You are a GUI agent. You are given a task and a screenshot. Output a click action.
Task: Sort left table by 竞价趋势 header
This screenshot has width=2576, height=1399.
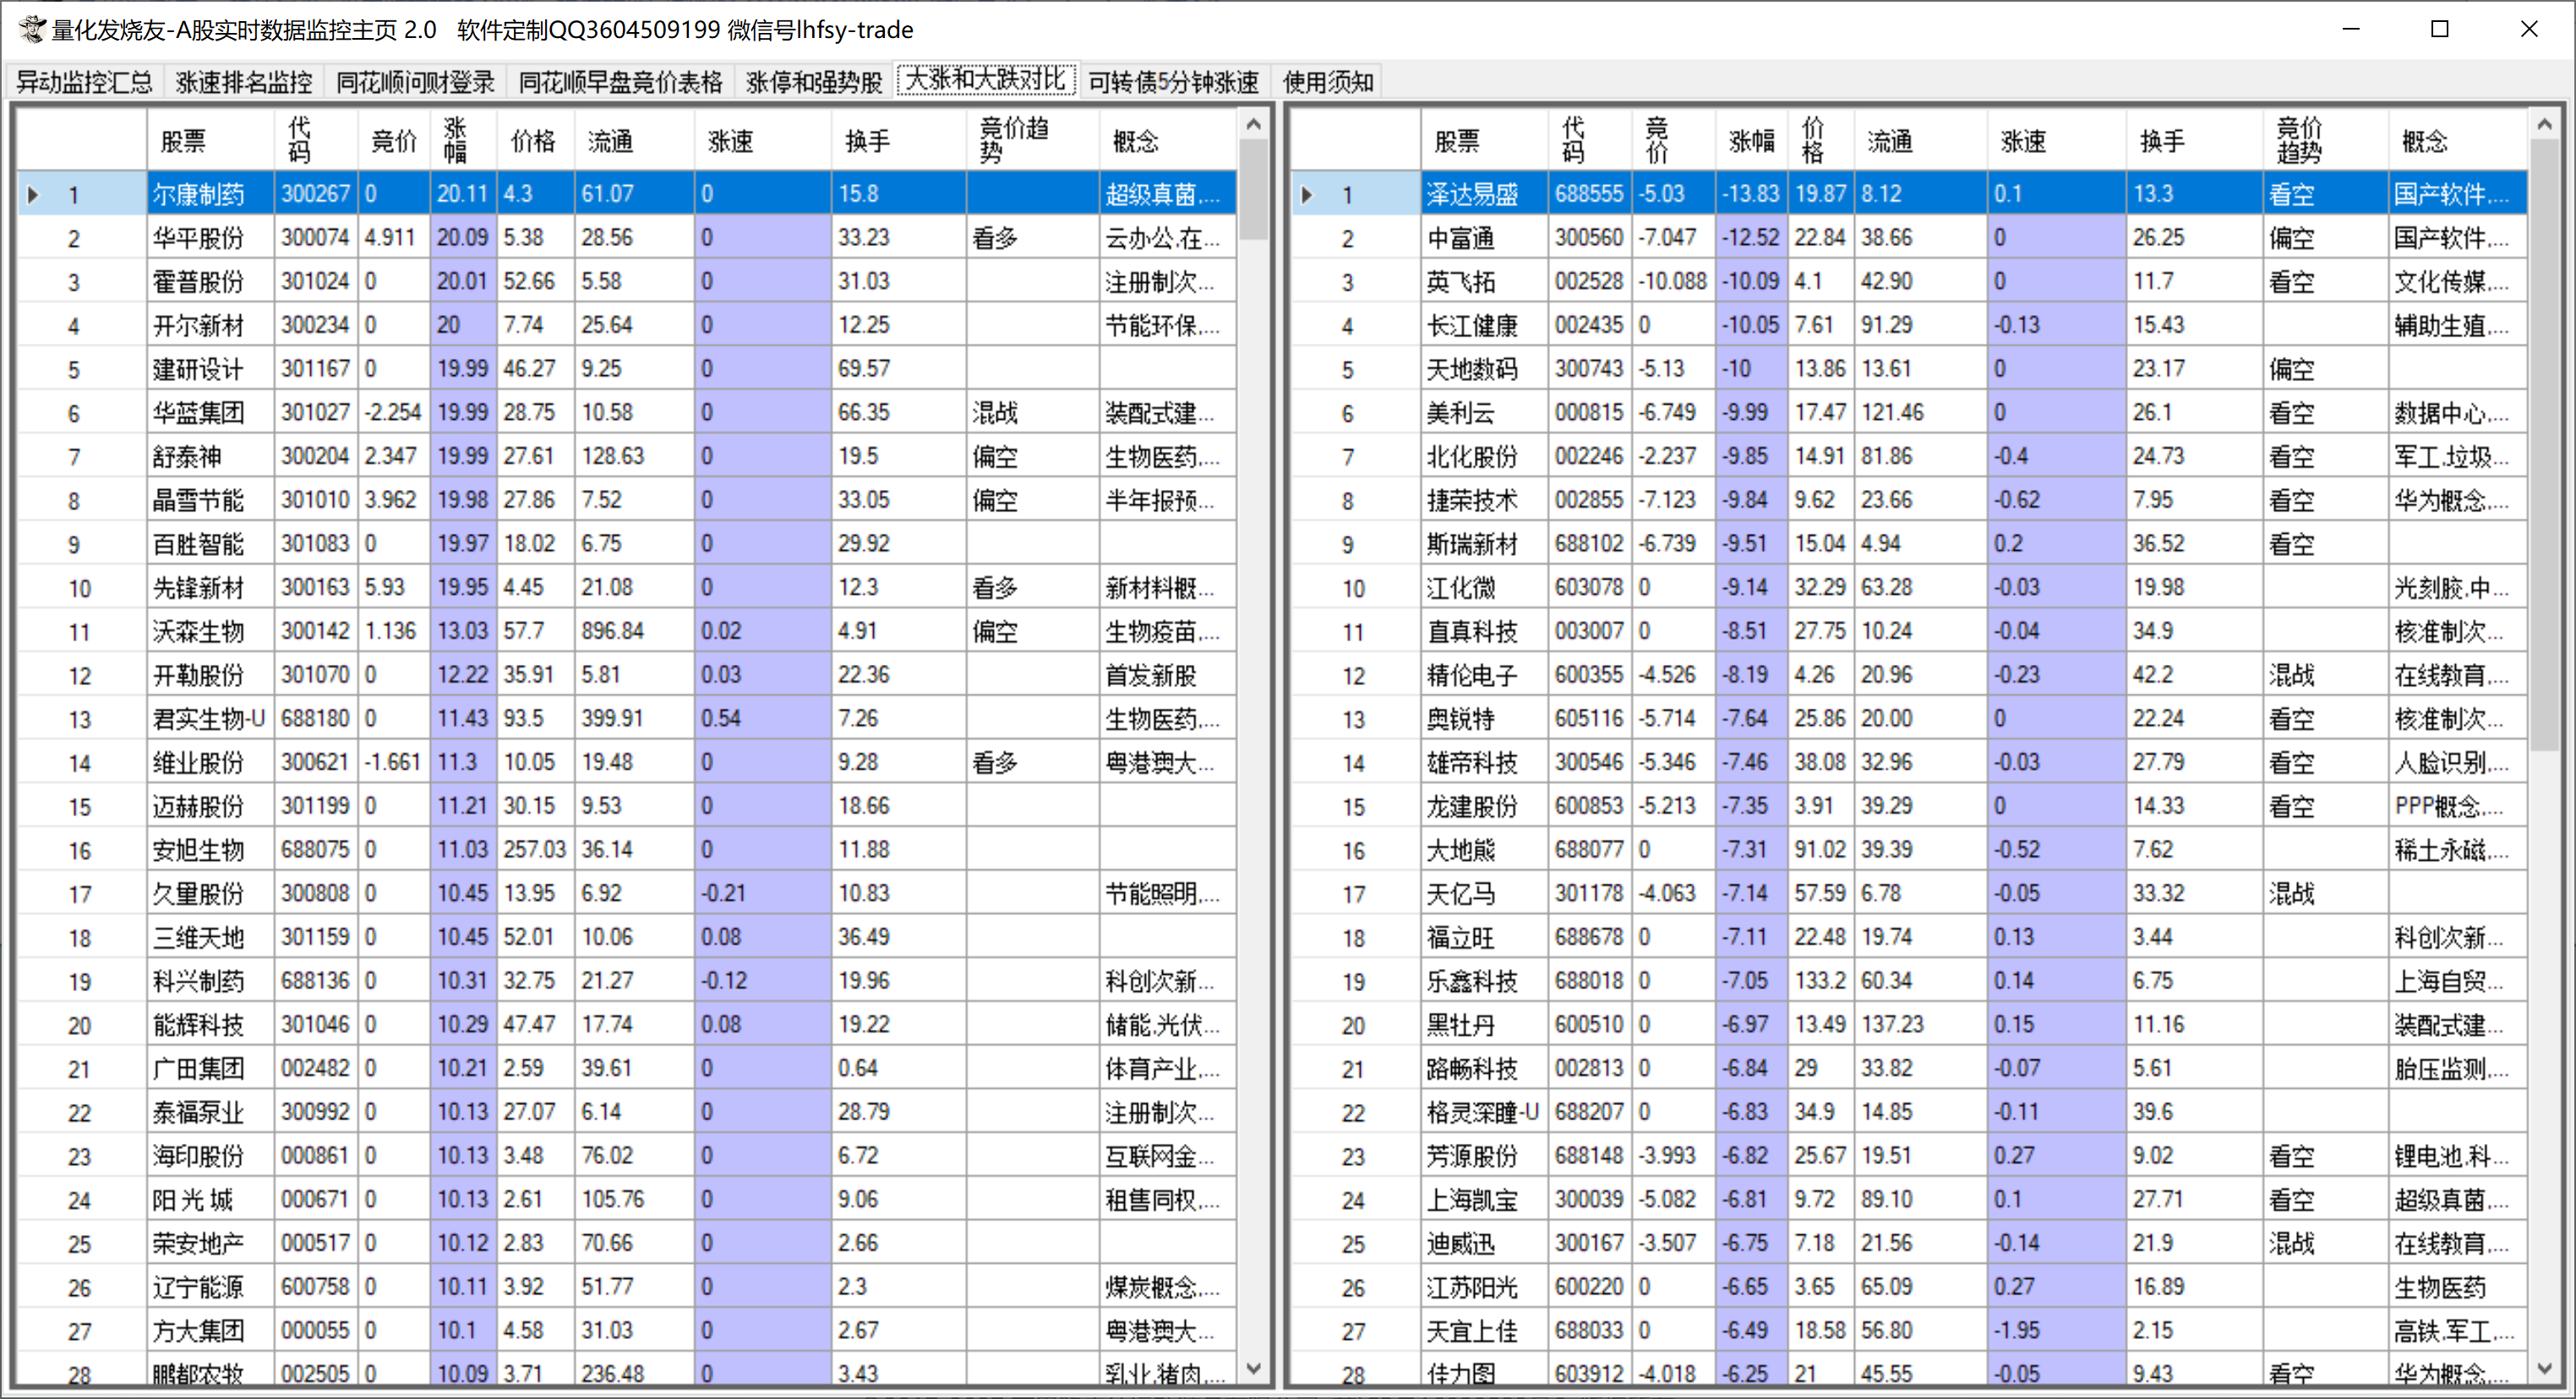click(1032, 141)
